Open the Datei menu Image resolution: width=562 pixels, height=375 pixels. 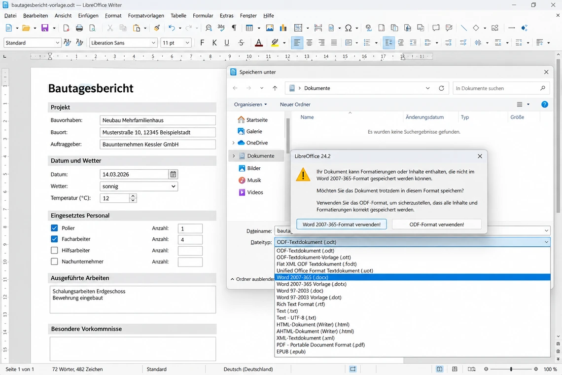click(x=10, y=15)
